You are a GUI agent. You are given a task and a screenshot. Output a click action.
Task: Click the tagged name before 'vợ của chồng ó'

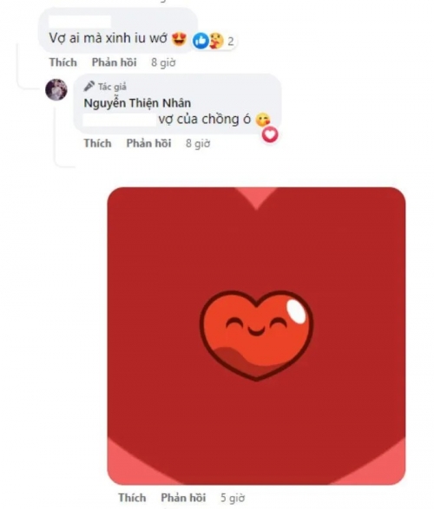120,120
